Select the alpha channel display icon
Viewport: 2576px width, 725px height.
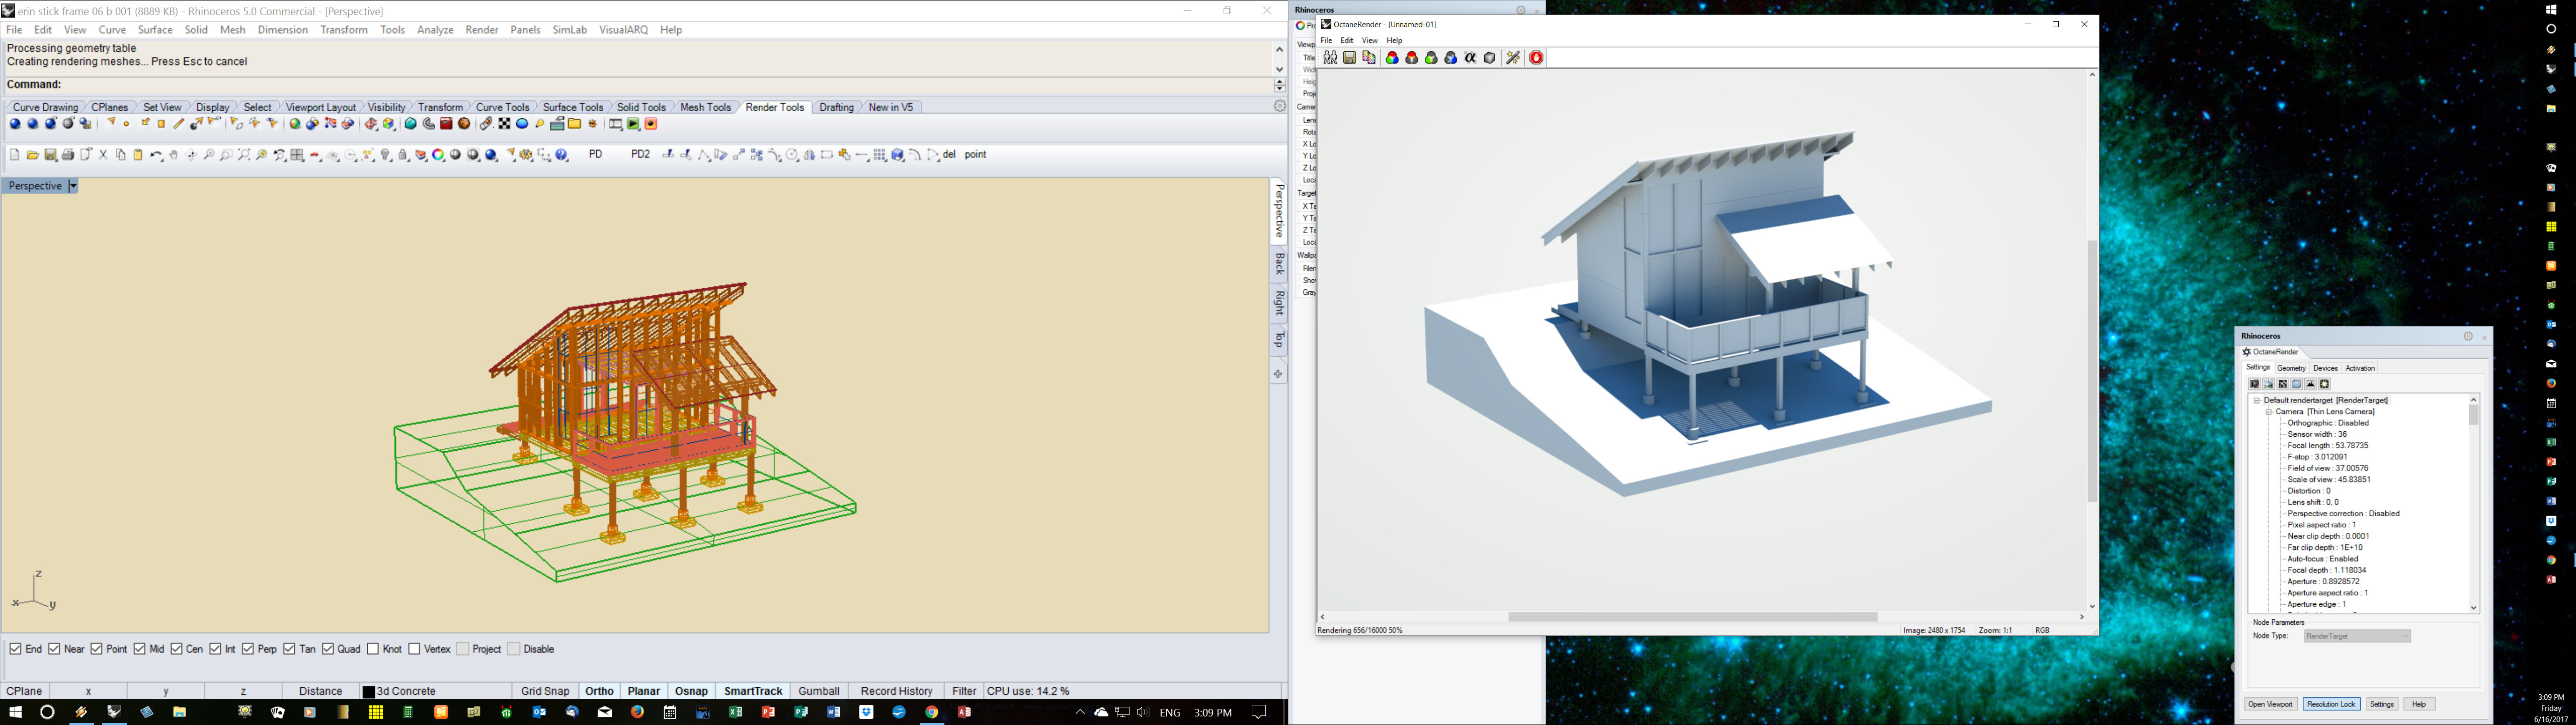coord(1470,58)
